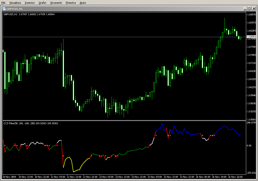Click the current price tag 1.68064
Screen dimensions: 258x181
click(x=251, y=37)
